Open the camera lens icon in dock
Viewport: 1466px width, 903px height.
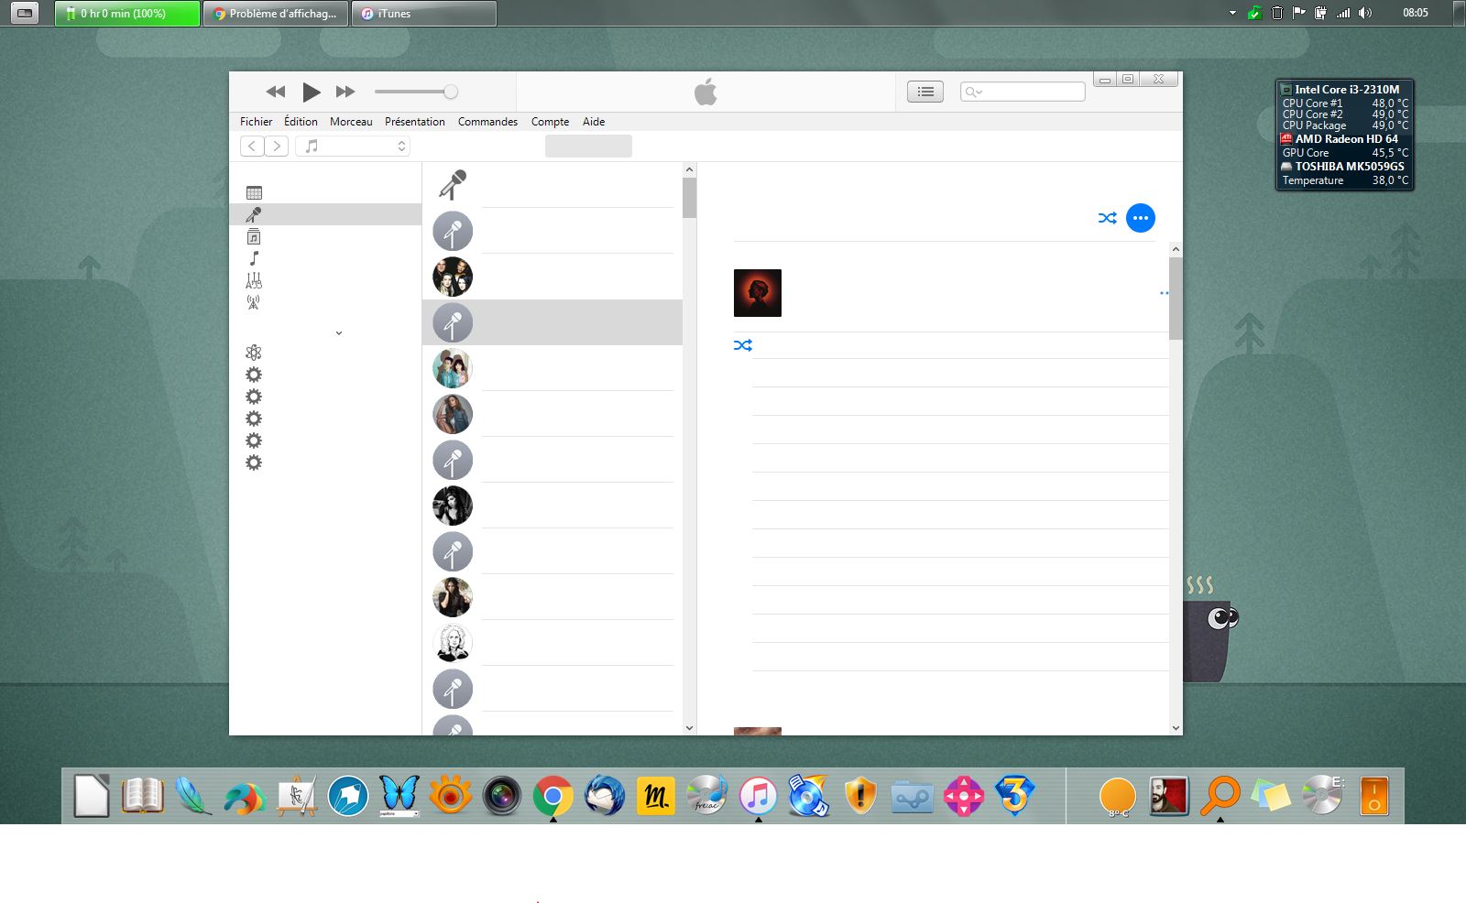[502, 796]
